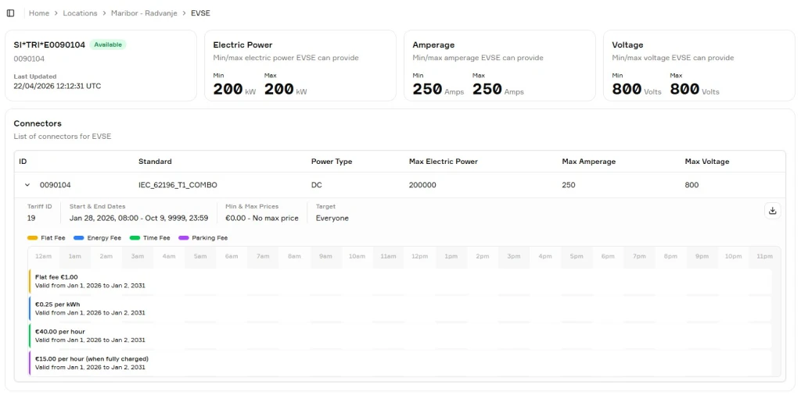Toggle Time Fee legend item
Viewport: 801px width, 395px height.
149,237
